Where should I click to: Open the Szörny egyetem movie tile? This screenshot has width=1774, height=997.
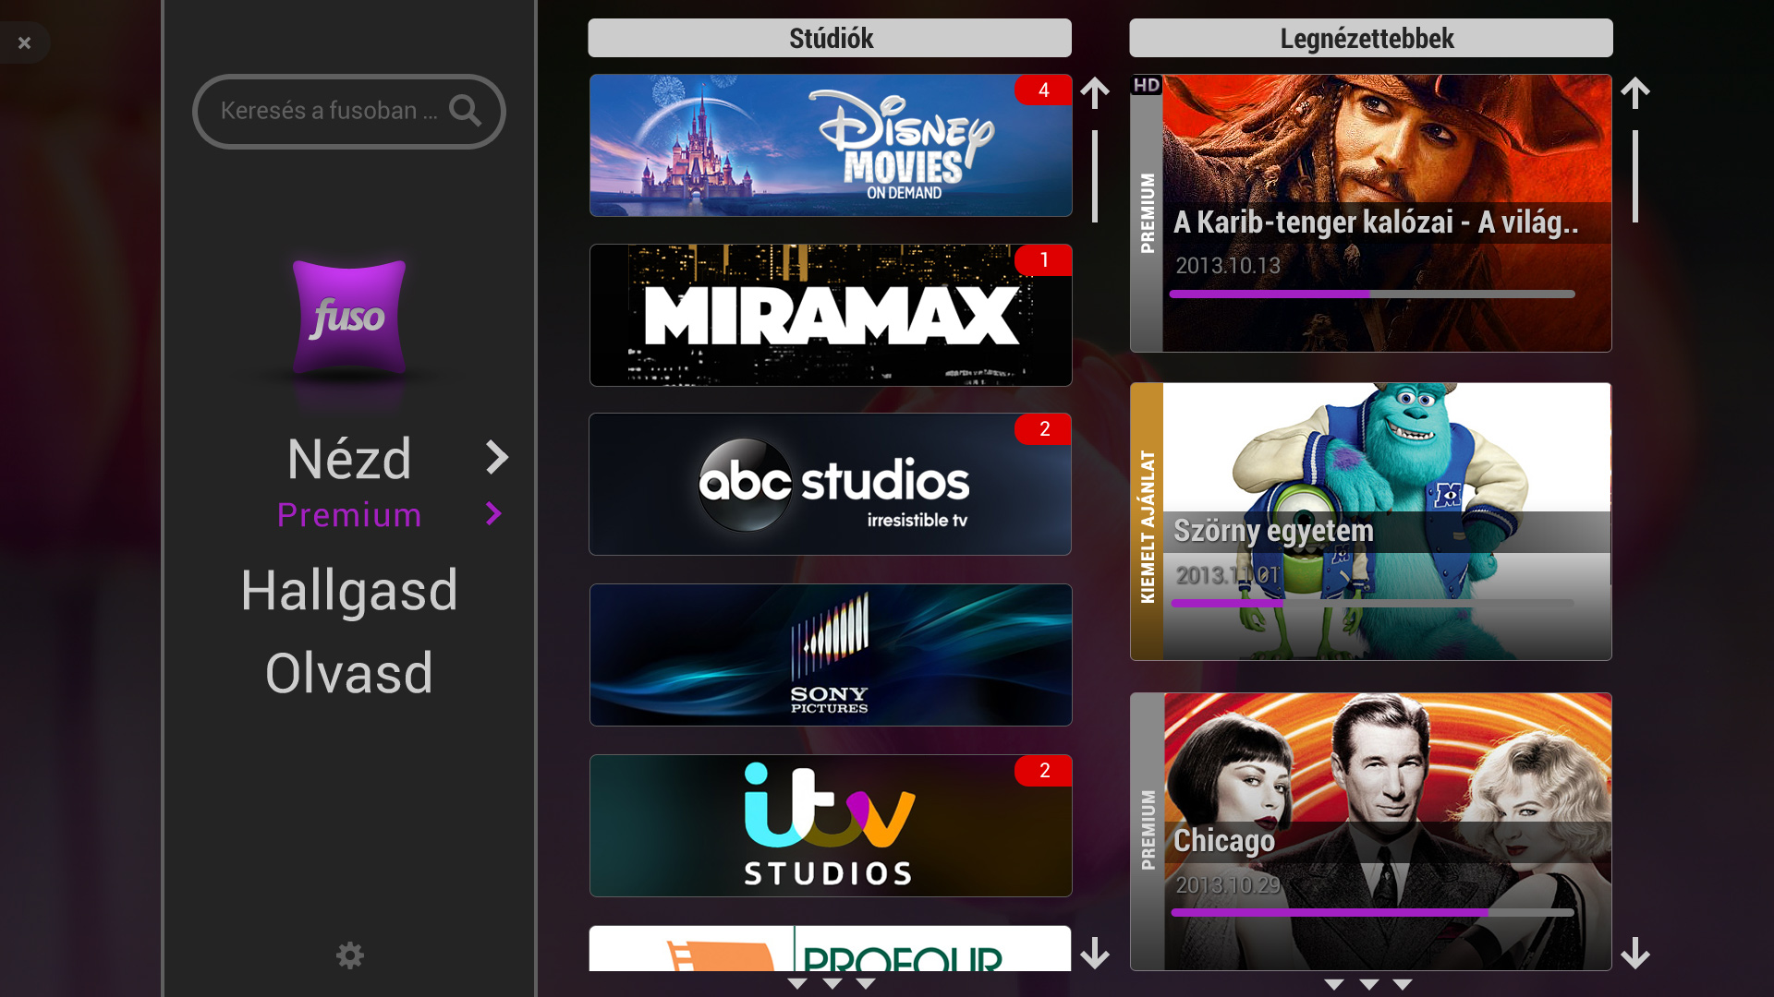1370,522
